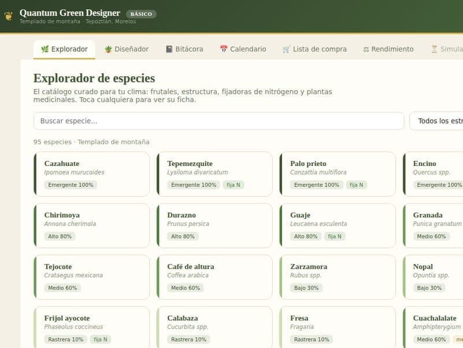Screen dimensions: 463x348
Task: Click 'Phaseolus coccineus' scientific name
Action: pyautogui.click(x=73, y=327)
